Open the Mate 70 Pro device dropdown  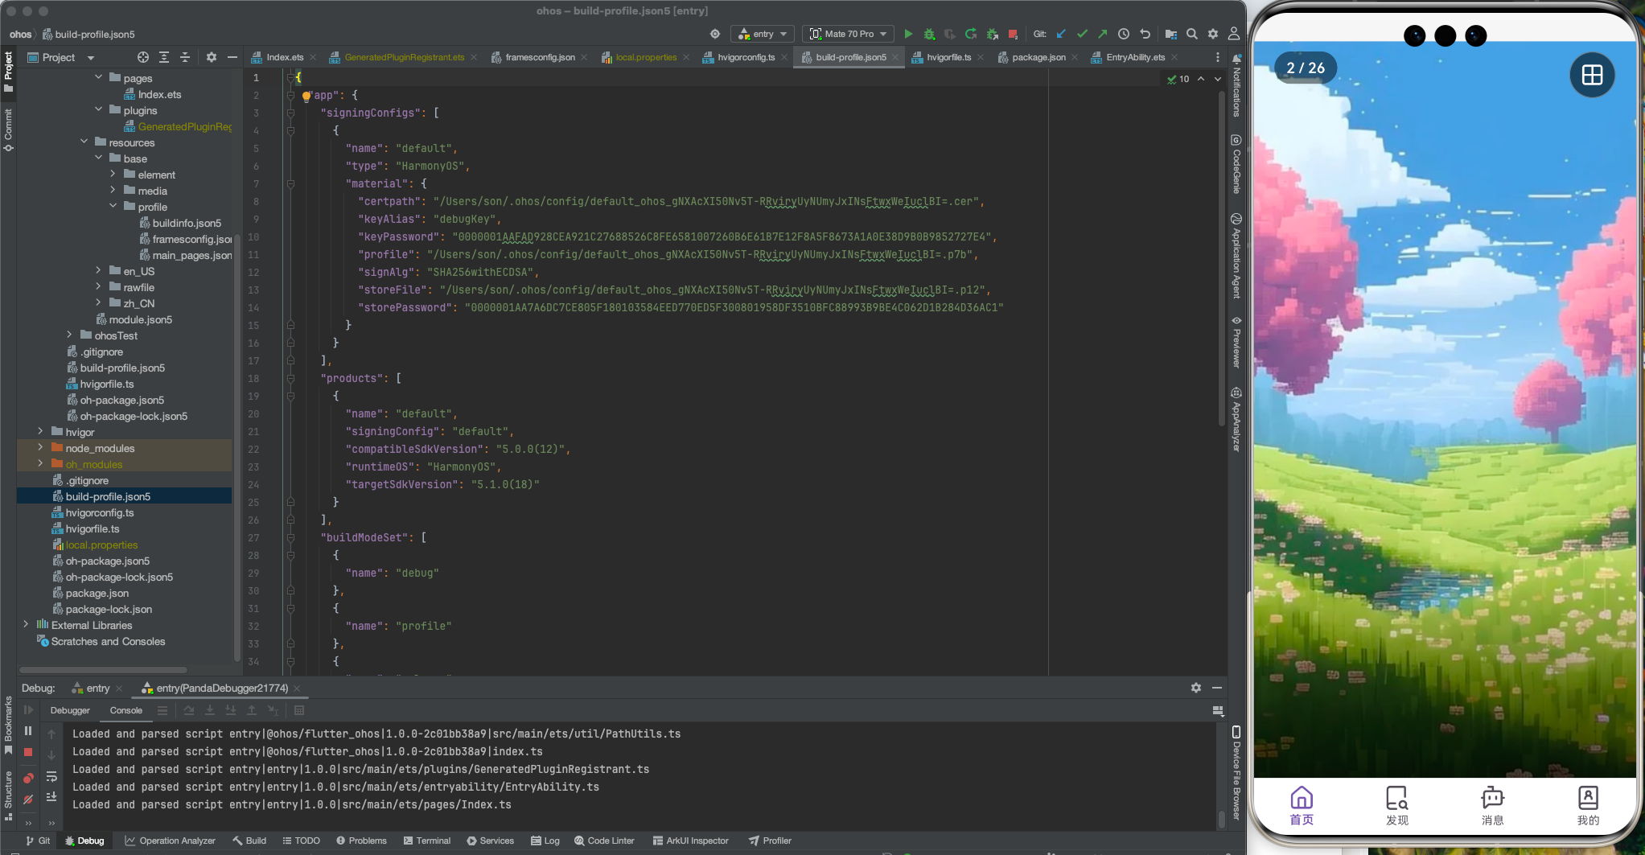click(x=849, y=34)
